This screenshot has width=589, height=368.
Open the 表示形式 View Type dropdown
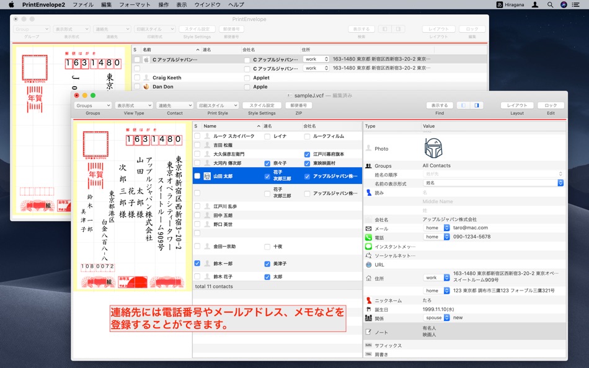[134, 105]
